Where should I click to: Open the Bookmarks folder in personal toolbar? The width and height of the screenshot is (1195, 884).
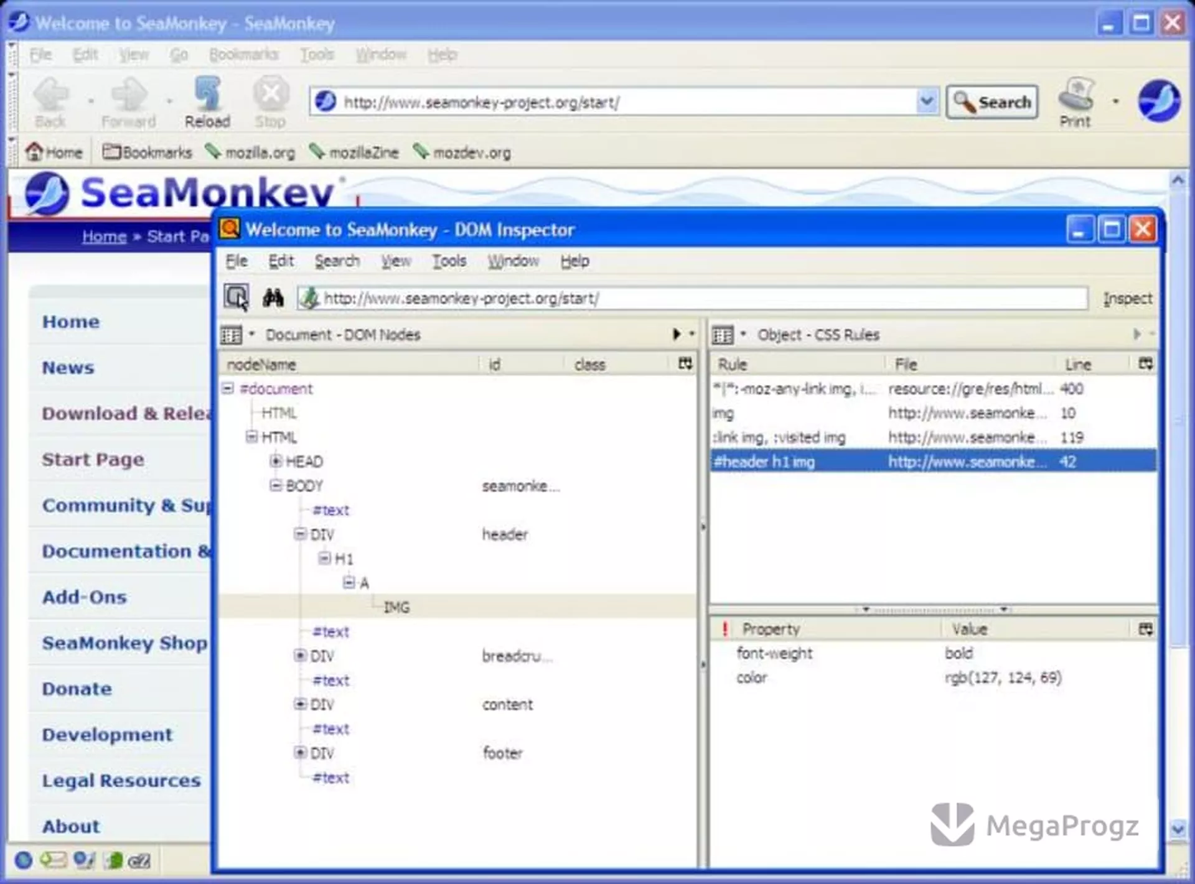(147, 152)
